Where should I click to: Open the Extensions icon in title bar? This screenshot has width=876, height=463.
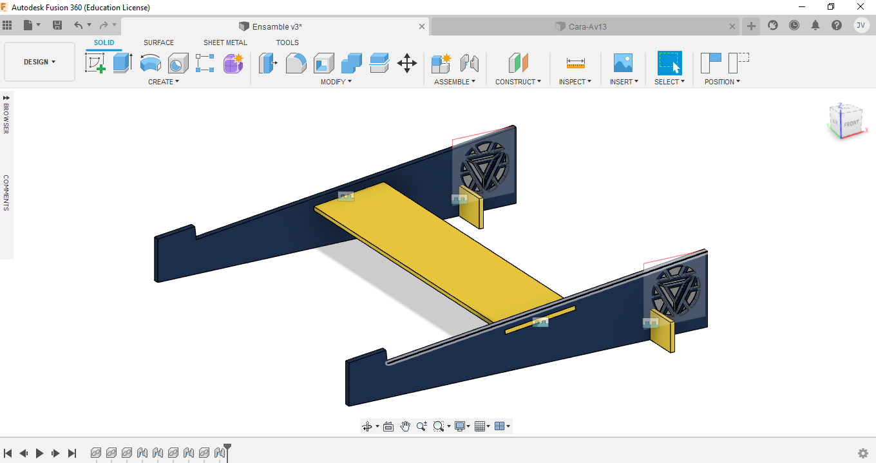[x=773, y=25]
